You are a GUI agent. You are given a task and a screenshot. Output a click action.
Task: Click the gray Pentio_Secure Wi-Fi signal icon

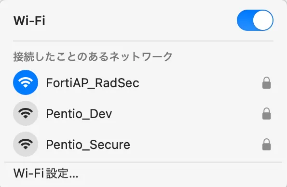[x=26, y=144]
